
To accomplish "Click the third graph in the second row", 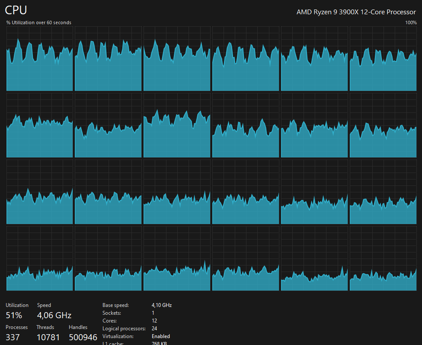I will (x=177, y=125).
